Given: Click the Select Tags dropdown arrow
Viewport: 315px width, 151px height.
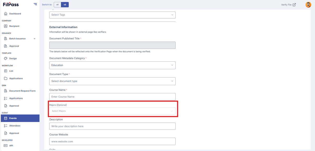Looking at the screenshot, I should (x=172, y=15).
